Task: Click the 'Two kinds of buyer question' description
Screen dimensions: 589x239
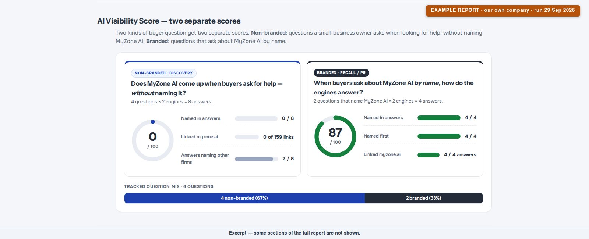Action: click(299, 37)
